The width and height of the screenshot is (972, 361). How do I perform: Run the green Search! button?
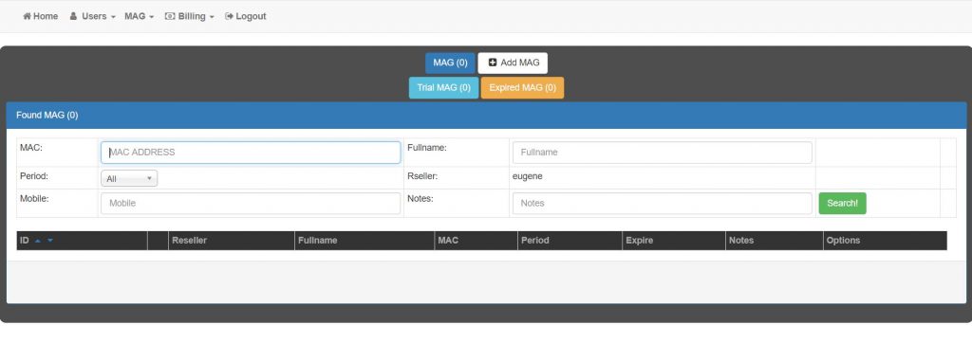(x=843, y=203)
